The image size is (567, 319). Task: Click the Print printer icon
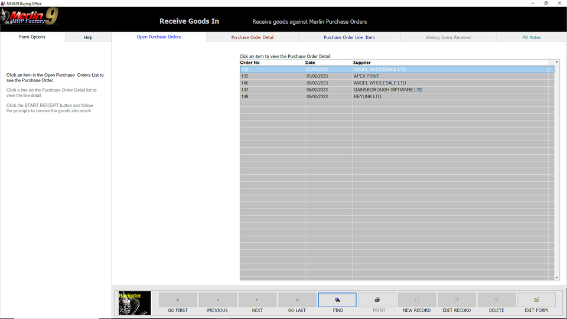[x=377, y=300]
